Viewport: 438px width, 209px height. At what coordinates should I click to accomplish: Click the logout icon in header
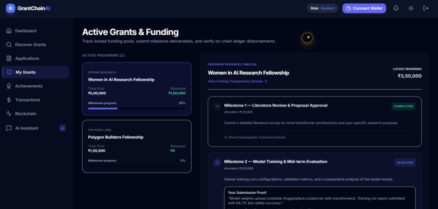[x=426, y=8]
